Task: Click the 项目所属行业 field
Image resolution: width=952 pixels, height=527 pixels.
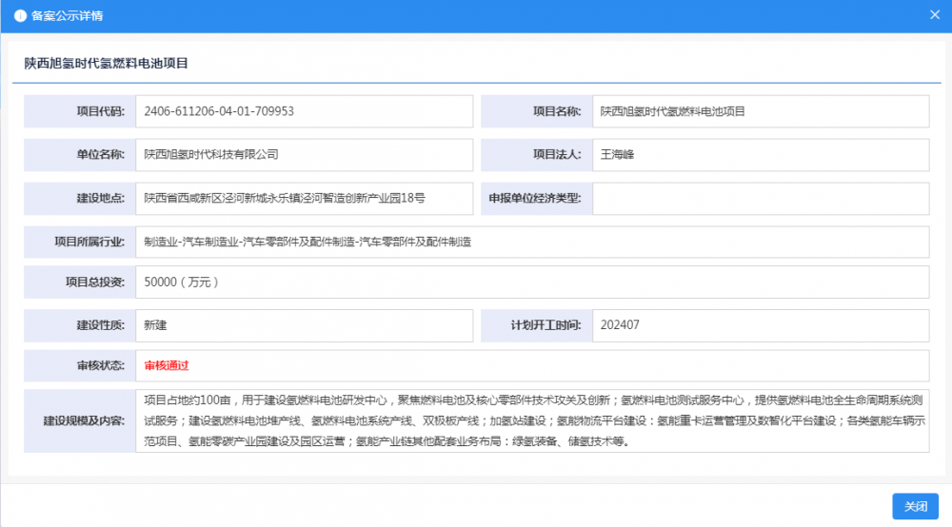Action: (x=531, y=242)
